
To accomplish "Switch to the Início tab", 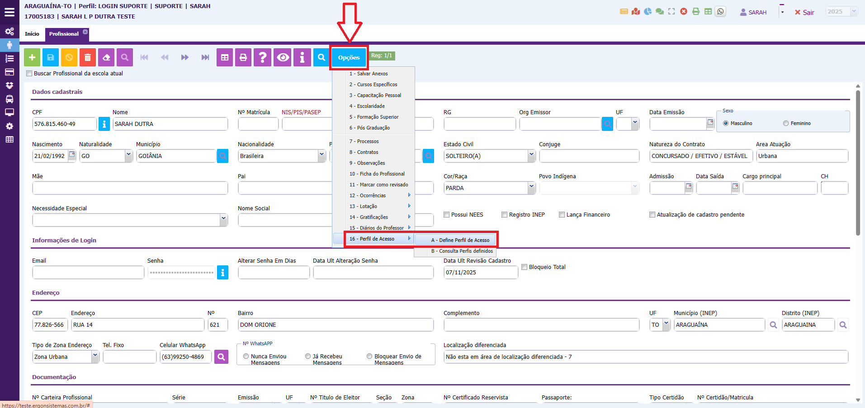I will (x=32, y=34).
